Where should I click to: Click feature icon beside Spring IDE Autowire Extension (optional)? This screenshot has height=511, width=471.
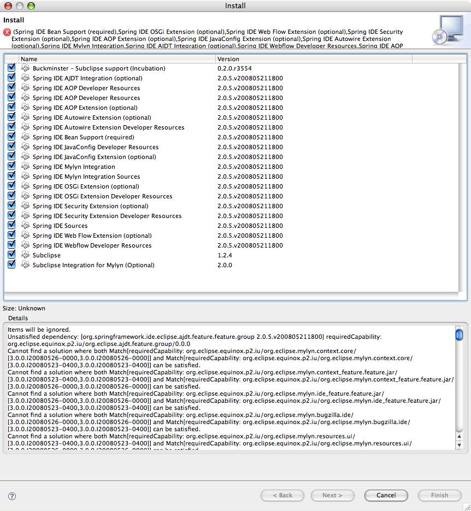25,117
